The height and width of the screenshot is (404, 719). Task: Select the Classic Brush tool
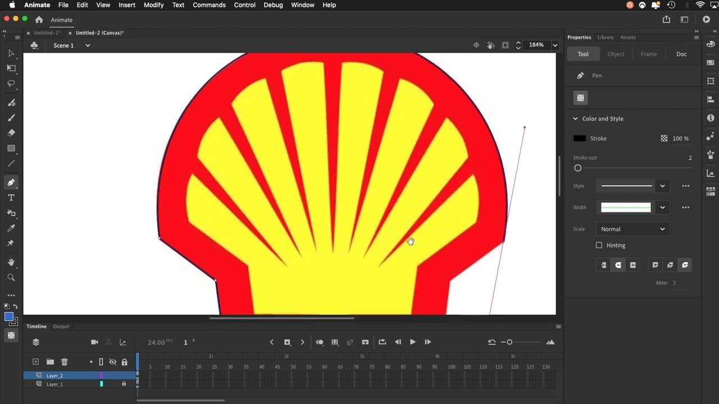click(11, 118)
